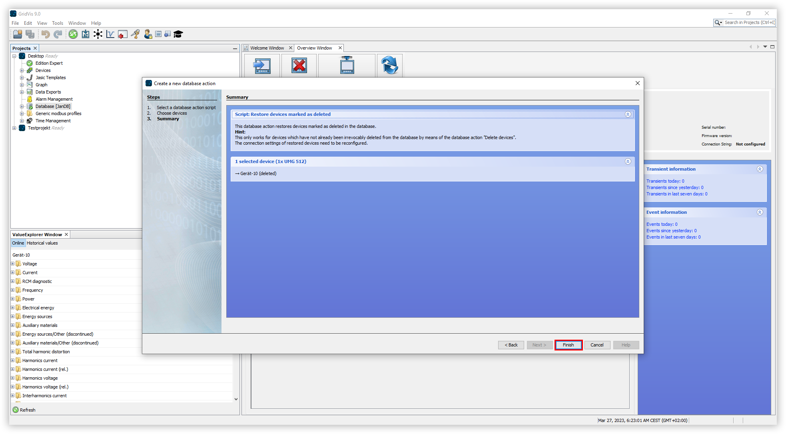Click the graduation cap icon
Screen dimensions: 786x434
click(178, 34)
